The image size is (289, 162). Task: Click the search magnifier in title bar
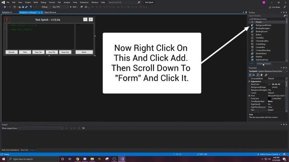point(139,2)
